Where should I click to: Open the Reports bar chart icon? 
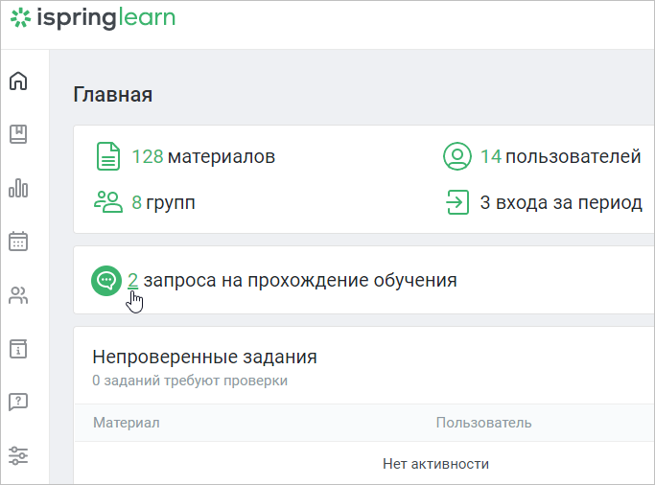point(18,188)
